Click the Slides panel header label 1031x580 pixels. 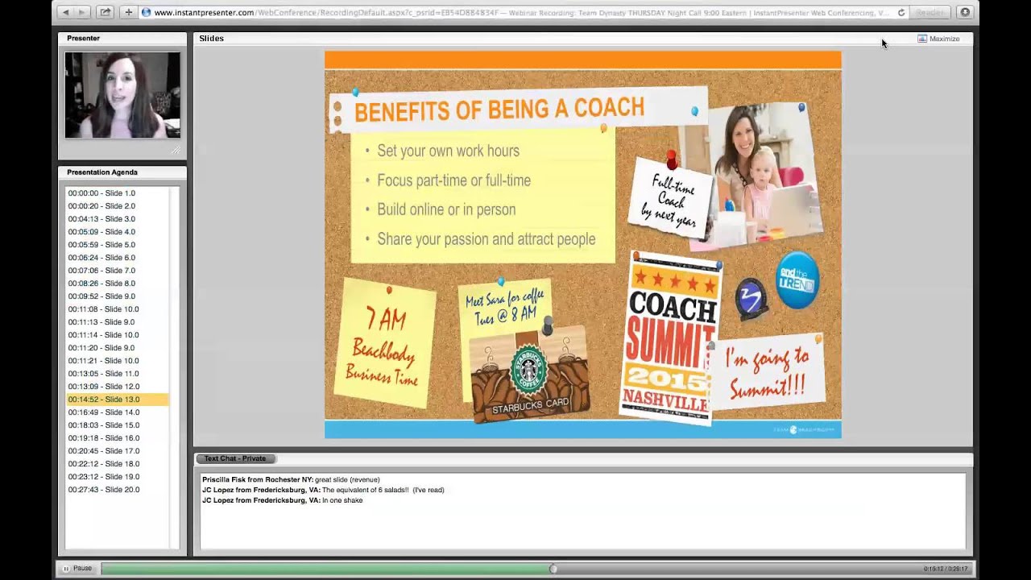pos(211,38)
